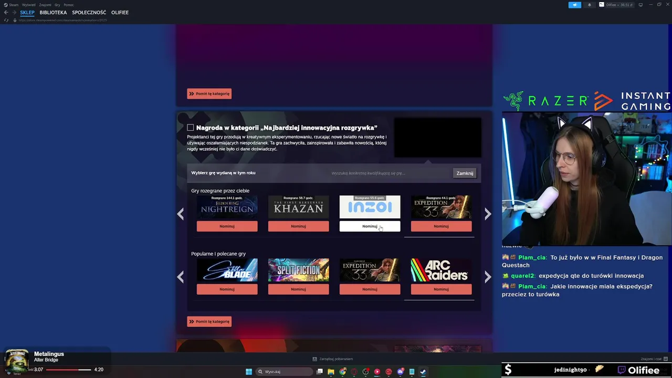Click the account avatar icon
The width and height of the screenshot is (672, 378).
pos(602,5)
